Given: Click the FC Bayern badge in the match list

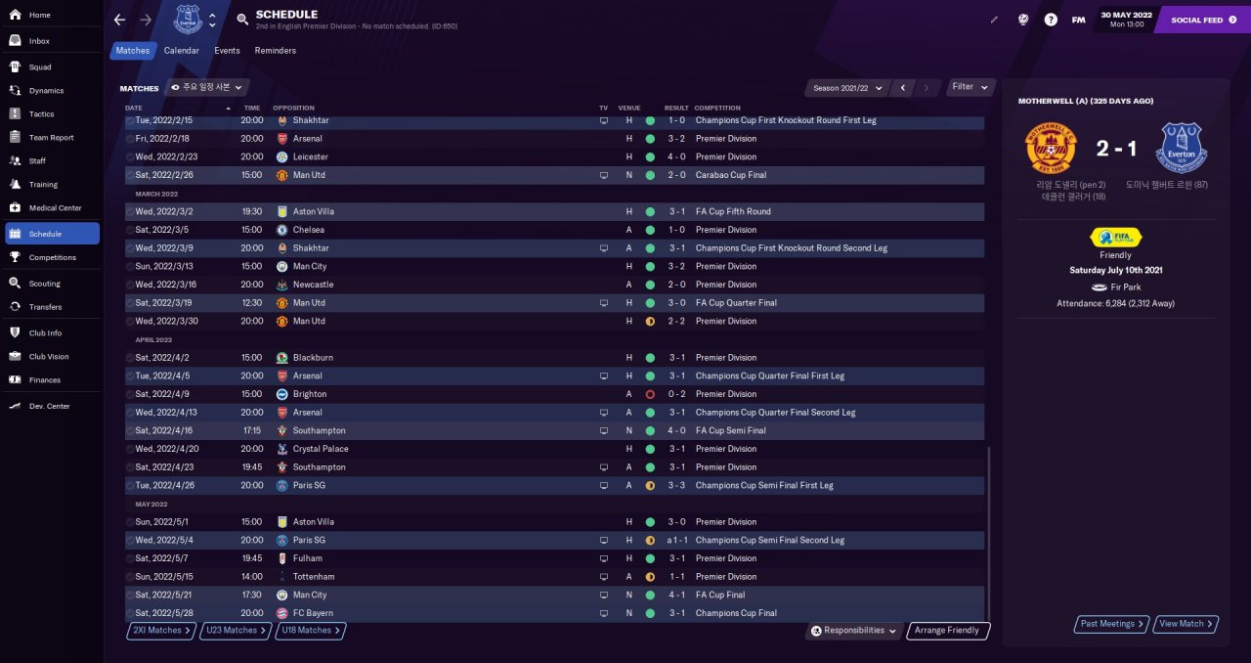Looking at the screenshot, I should coord(282,613).
